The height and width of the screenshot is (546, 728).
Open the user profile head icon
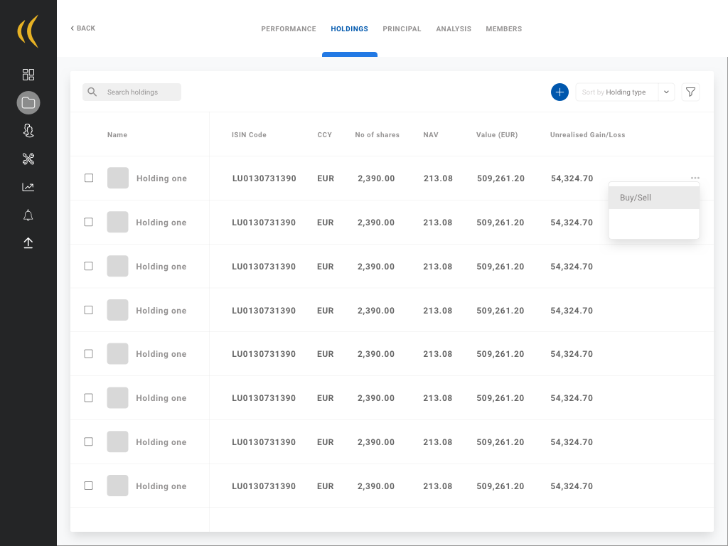click(x=28, y=131)
